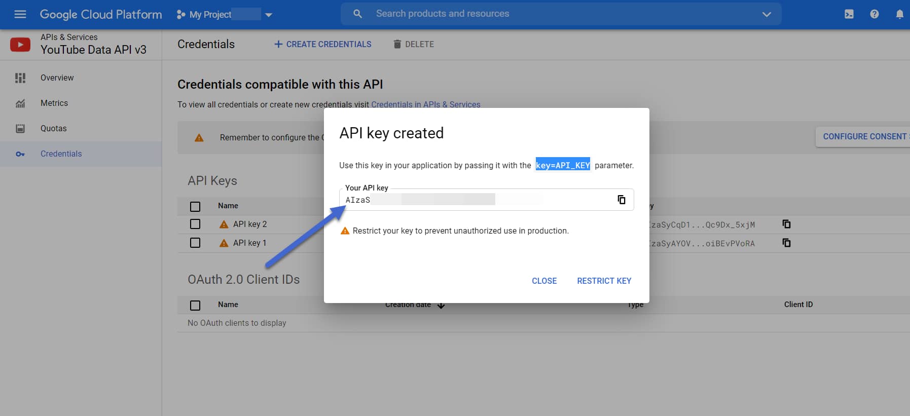Open Credentials in APIs & Services link
The width and height of the screenshot is (910, 416).
pos(426,104)
